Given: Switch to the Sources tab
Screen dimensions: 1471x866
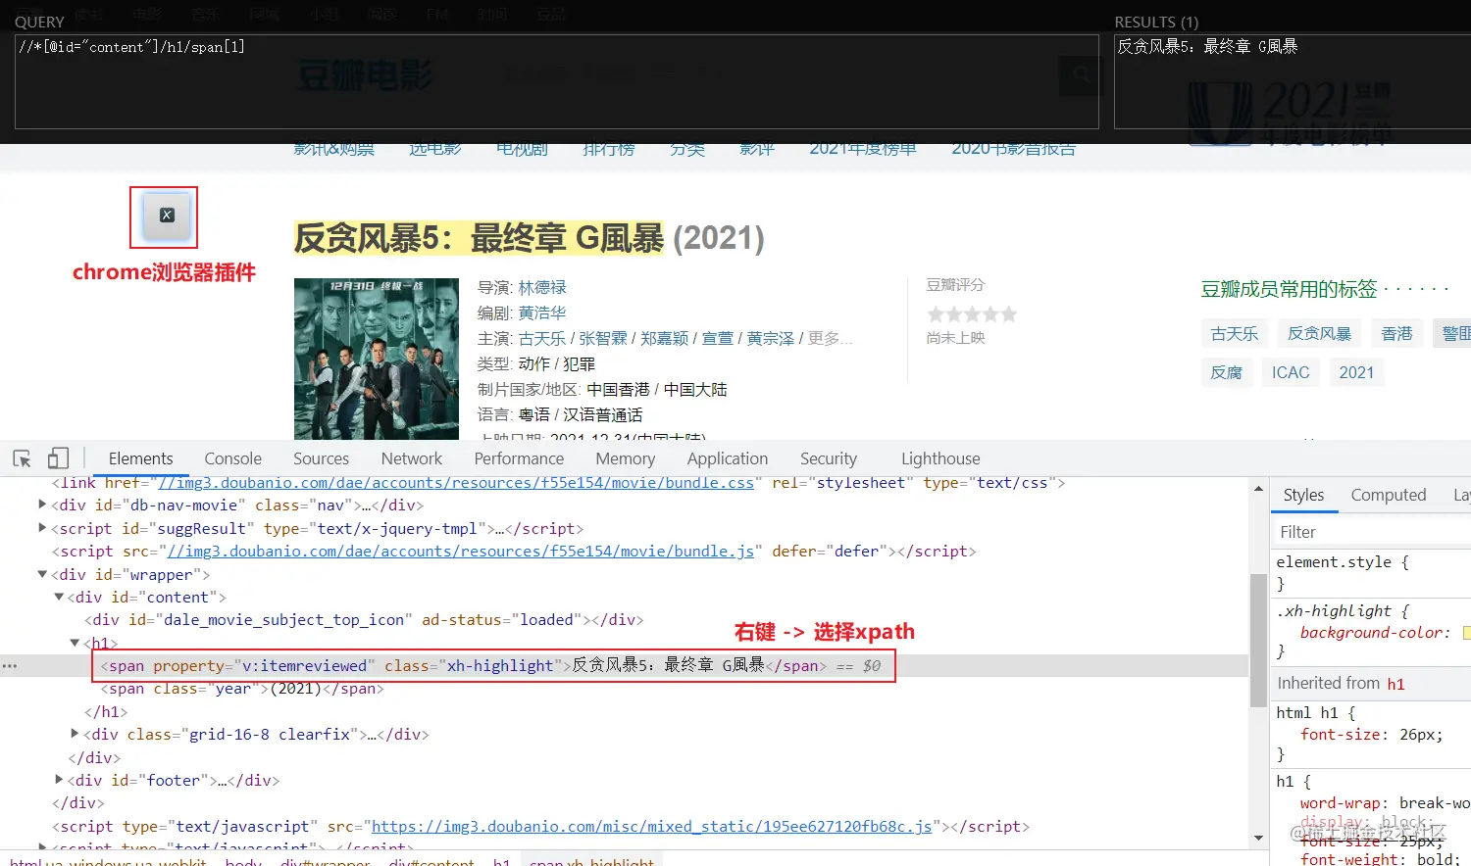Looking at the screenshot, I should coord(321,458).
